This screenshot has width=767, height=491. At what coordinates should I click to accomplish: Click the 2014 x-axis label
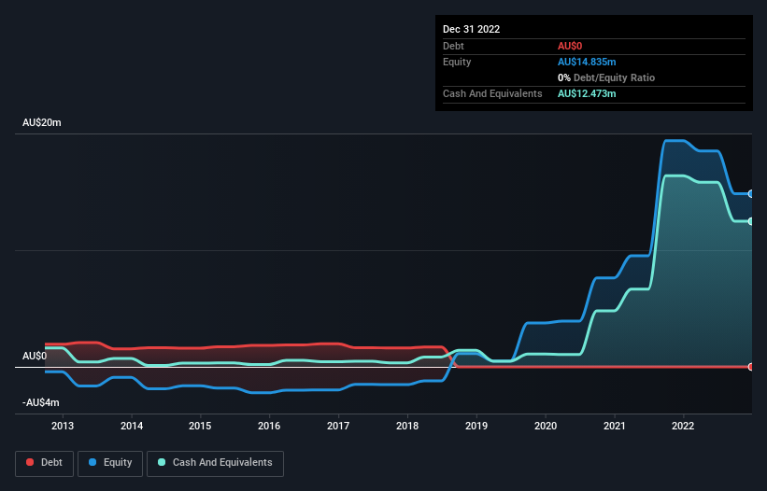point(132,426)
